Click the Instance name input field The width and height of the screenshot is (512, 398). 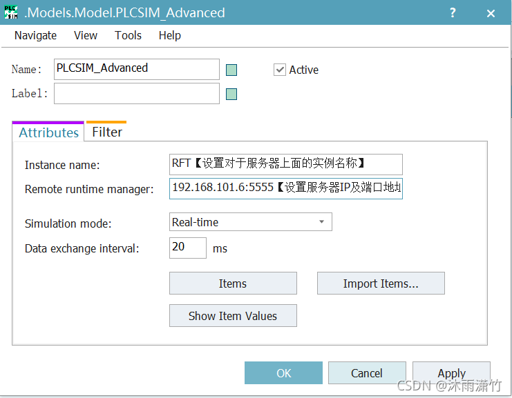pos(286,164)
